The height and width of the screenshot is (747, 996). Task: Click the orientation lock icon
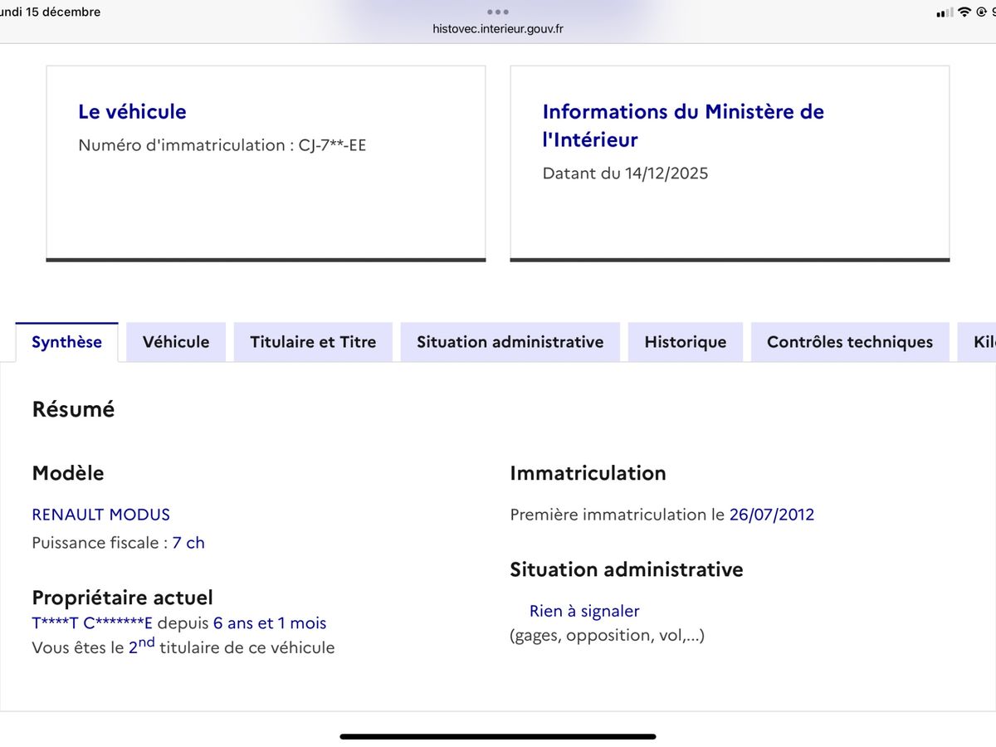982,12
